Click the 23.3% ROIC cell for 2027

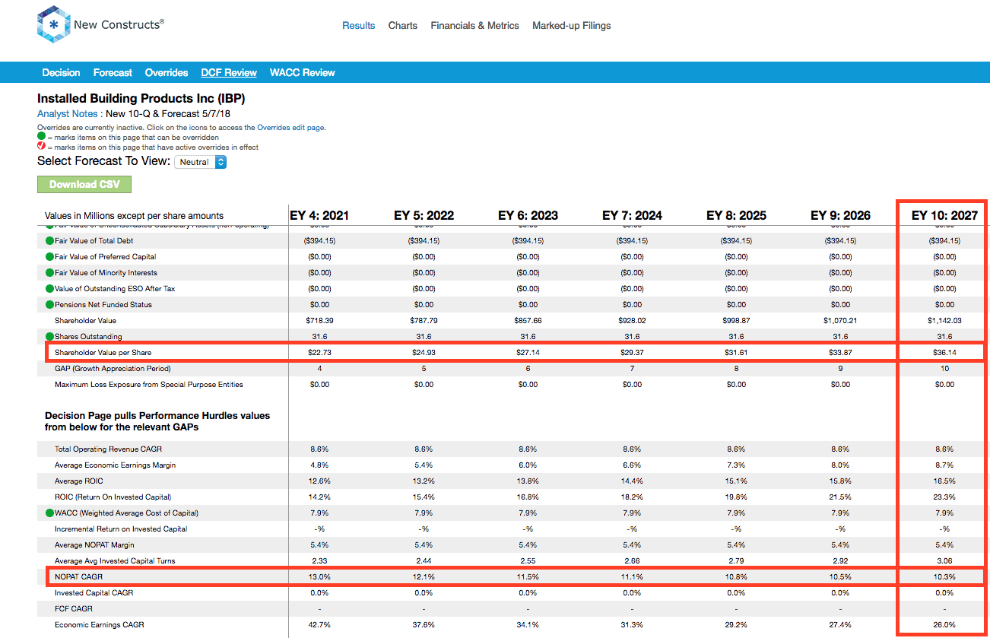944,497
